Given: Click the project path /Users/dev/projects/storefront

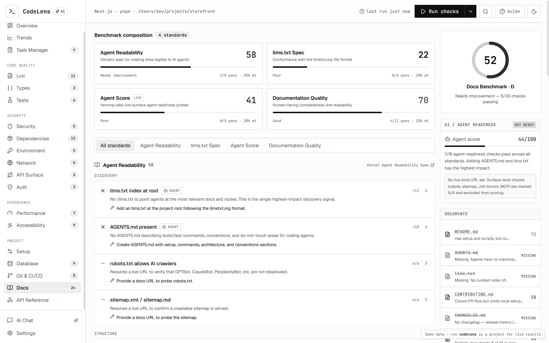Looking at the screenshot, I should click(x=177, y=11).
